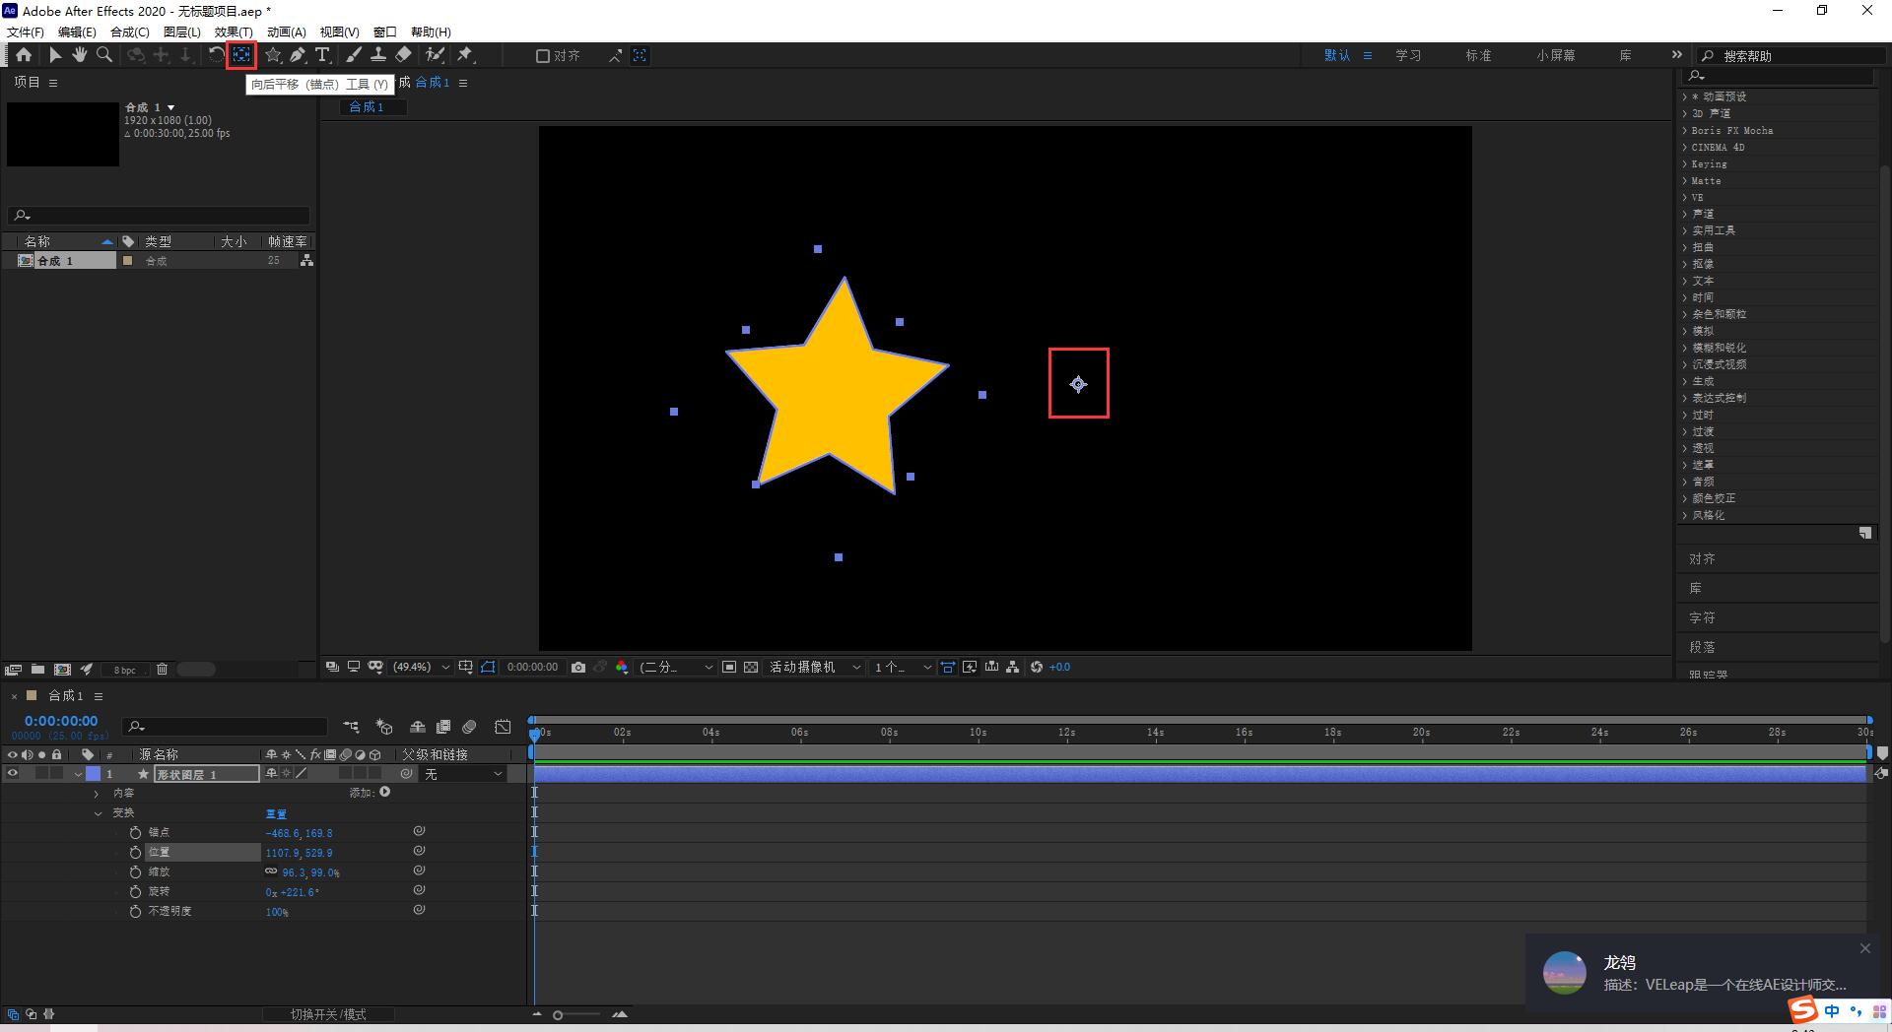Toggle opacity 不透明度 stopwatch
The image size is (1892, 1032).
pos(136,912)
